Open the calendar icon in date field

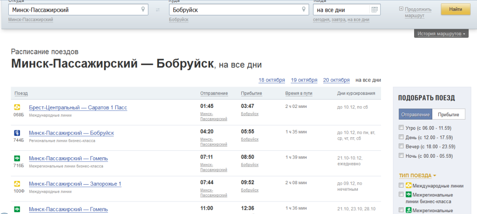tap(374, 9)
